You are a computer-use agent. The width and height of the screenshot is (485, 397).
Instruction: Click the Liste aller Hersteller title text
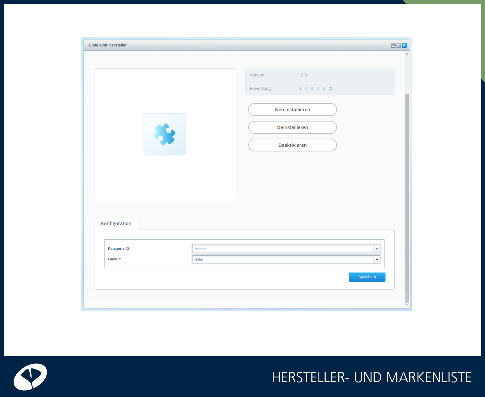click(108, 45)
